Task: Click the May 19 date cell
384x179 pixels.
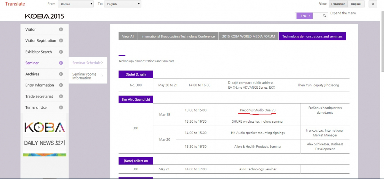Action: 164,115
